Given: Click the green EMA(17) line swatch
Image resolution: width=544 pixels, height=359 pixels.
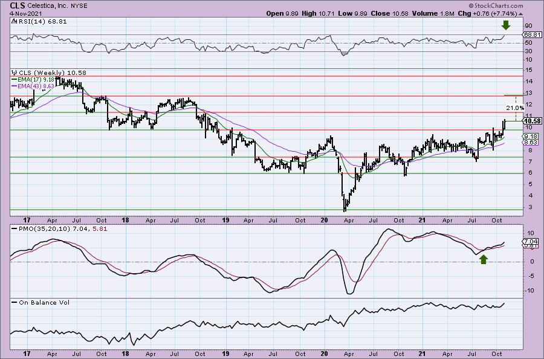Looking at the screenshot, I should click(x=14, y=79).
